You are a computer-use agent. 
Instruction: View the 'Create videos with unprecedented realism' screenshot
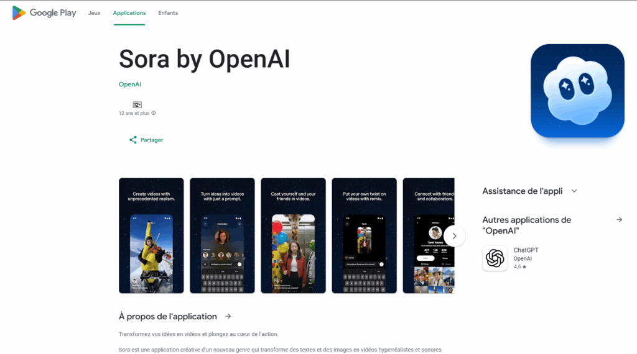pyautogui.click(x=151, y=235)
